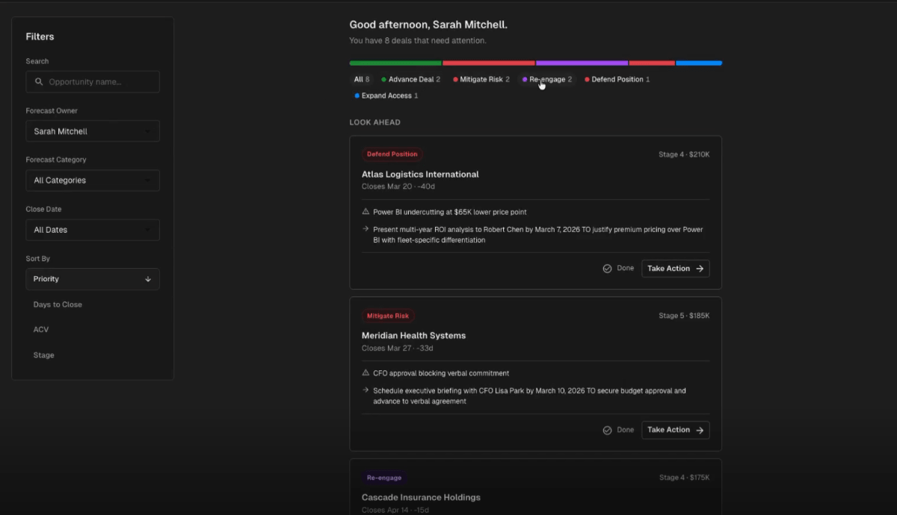The image size is (897, 515).
Task: Click the warning icon on Meridian Health card
Action: [x=366, y=373]
